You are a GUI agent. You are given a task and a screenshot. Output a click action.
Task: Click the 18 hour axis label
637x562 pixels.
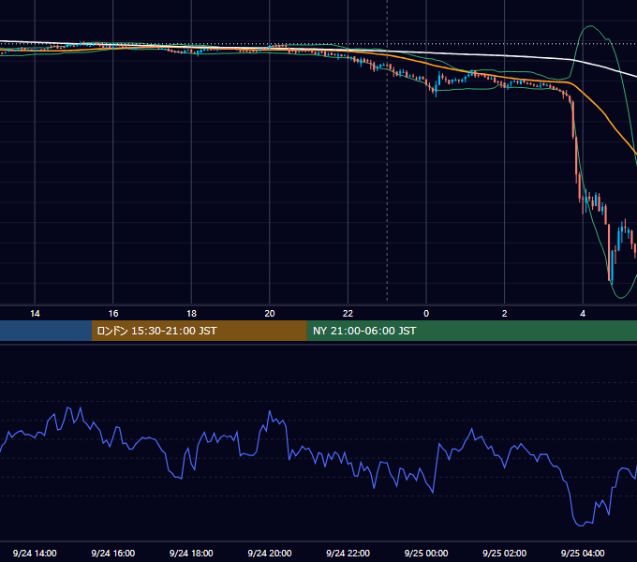click(191, 314)
